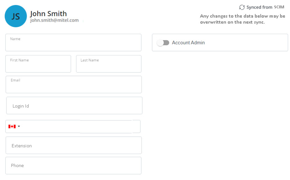This screenshot has height=180, width=290.
Task: Click the Canada flag icon
Action: [x=12, y=126]
